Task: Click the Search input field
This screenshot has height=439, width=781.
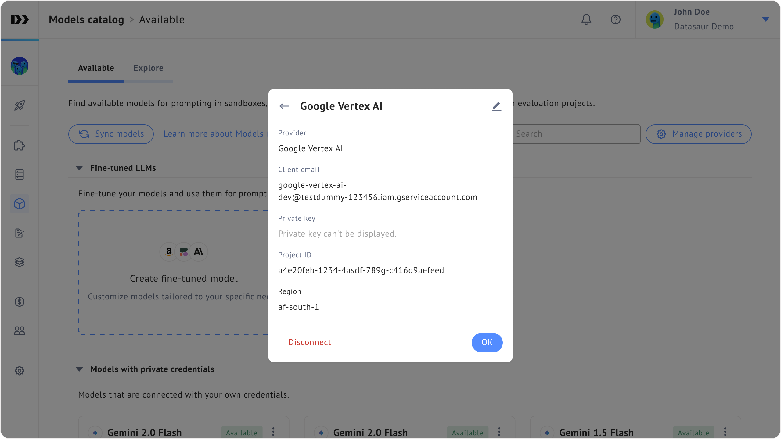Action: tap(576, 134)
